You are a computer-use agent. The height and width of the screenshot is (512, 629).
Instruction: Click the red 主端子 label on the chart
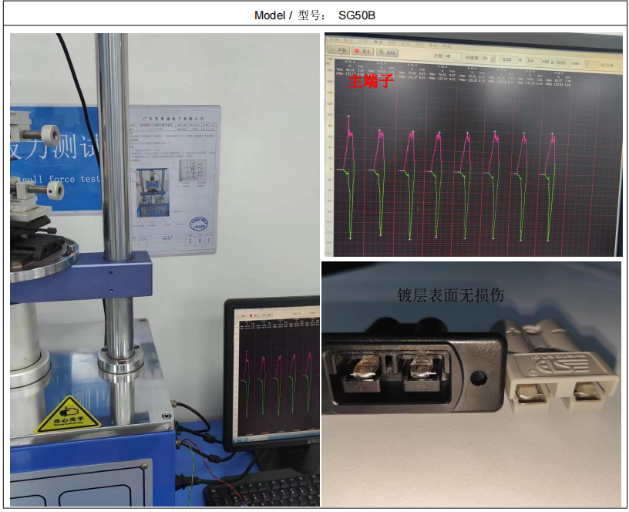click(370, 82)
